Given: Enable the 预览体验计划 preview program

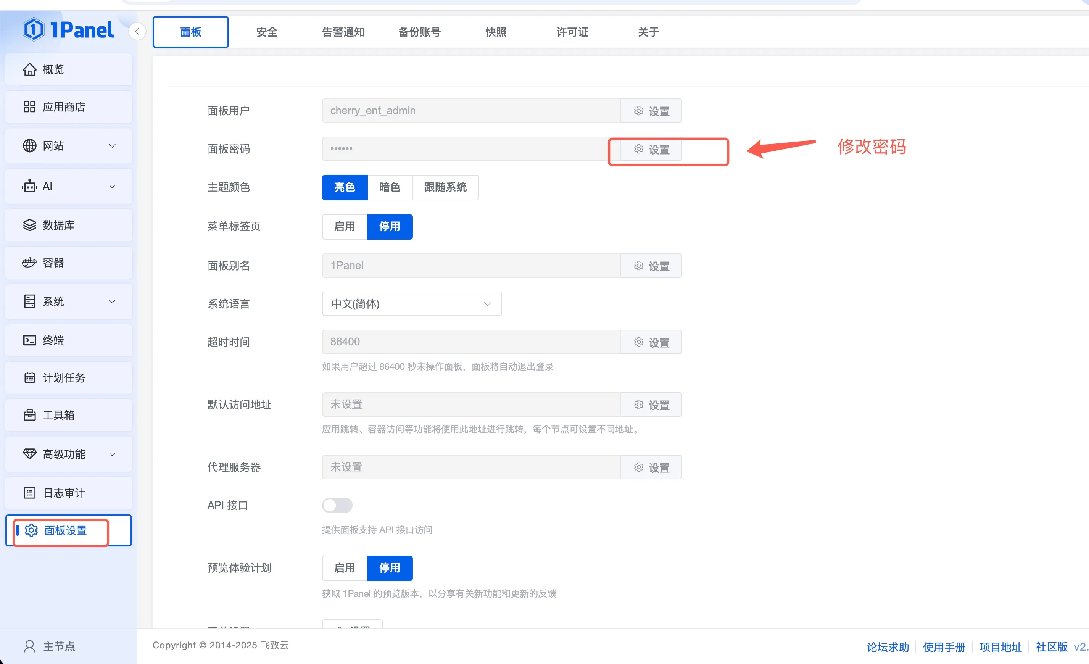Looking at the screenshot, I should (344, 568).
